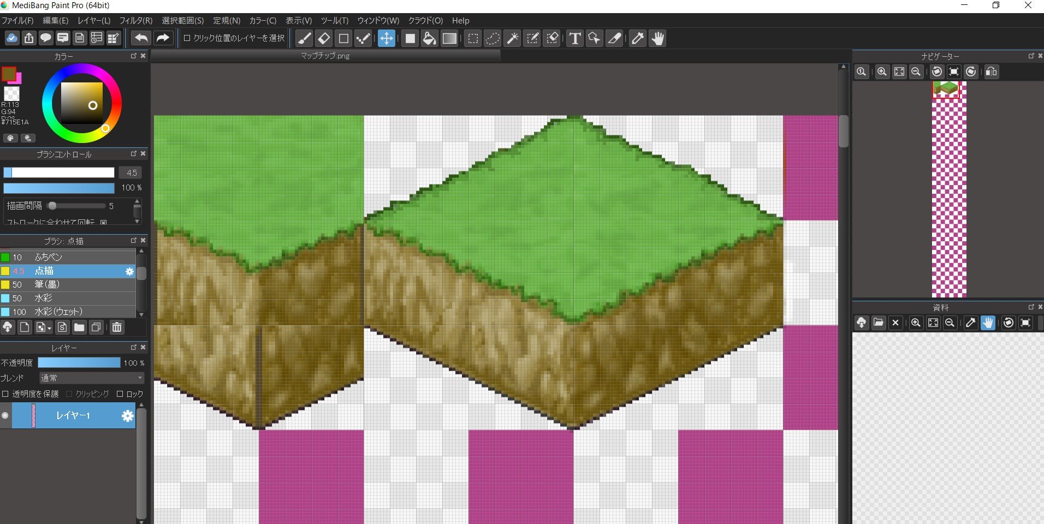Flip view horizontally in Navigator
1044x524 pixels.
coord(992,72)
